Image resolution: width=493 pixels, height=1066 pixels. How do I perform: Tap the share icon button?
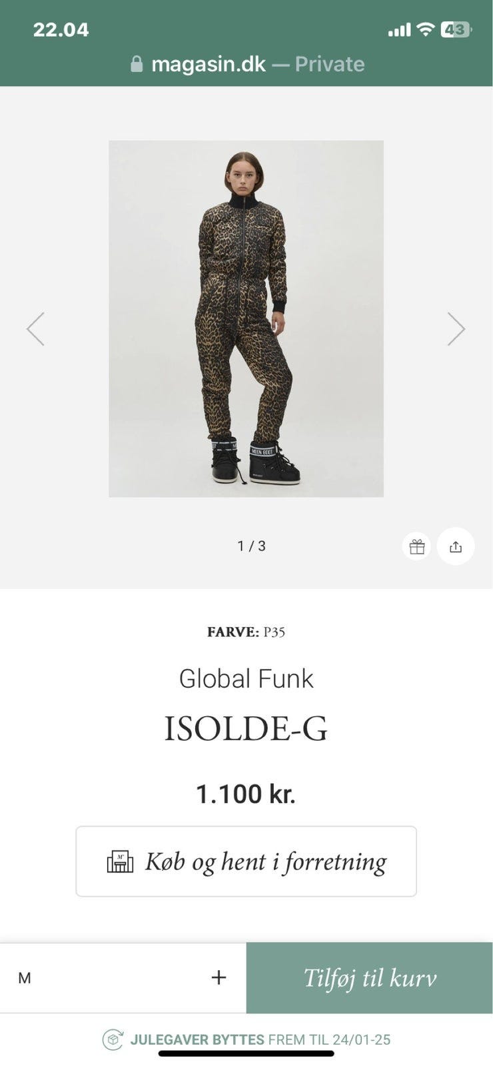click(456, 546)
